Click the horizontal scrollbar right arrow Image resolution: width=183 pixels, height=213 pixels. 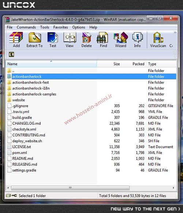coord(173,188)
